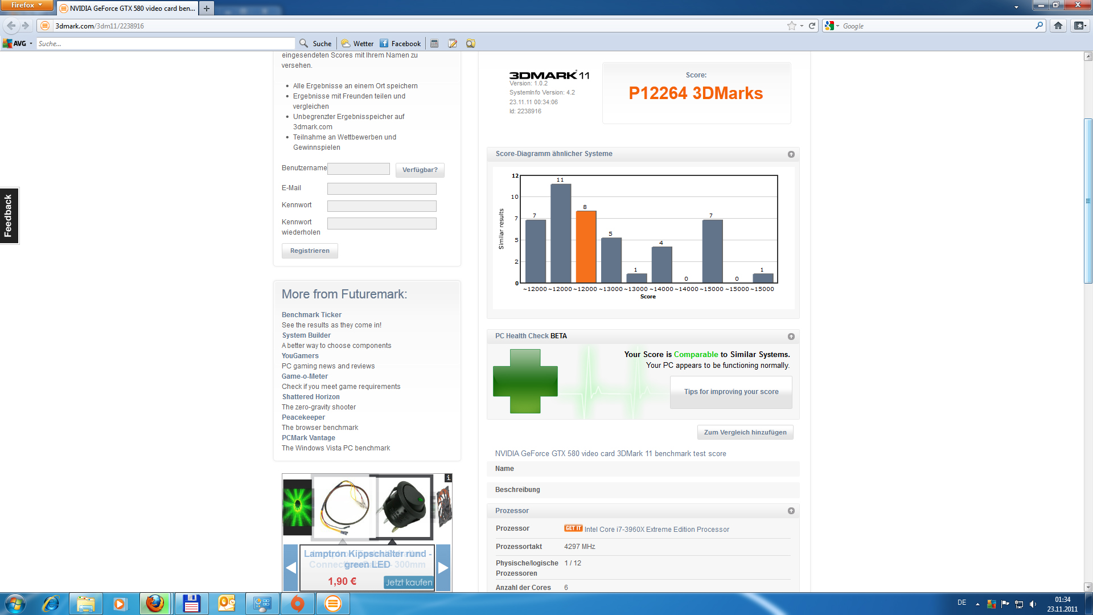The image size is (1093, 615).
Task: Click the orange highlighted bar in chart
Action: click(586, 247)
